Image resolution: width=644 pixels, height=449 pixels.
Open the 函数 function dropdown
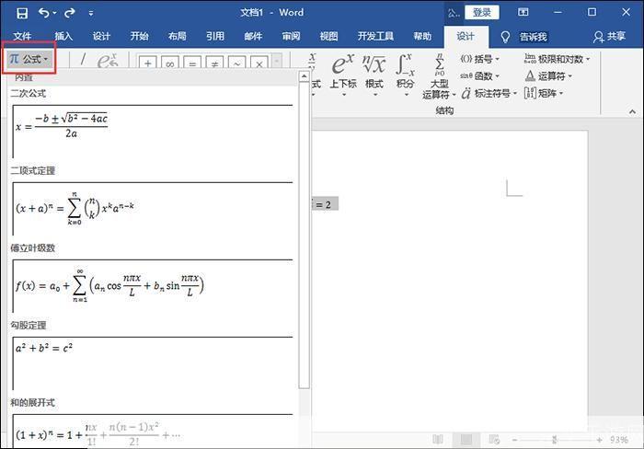(479, 76)
